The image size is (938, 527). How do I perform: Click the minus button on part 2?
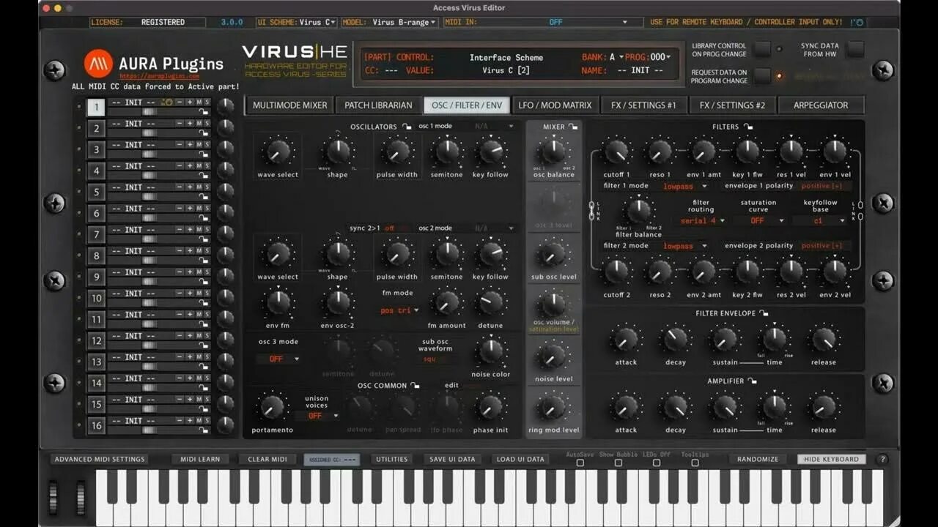click(180, 124)
